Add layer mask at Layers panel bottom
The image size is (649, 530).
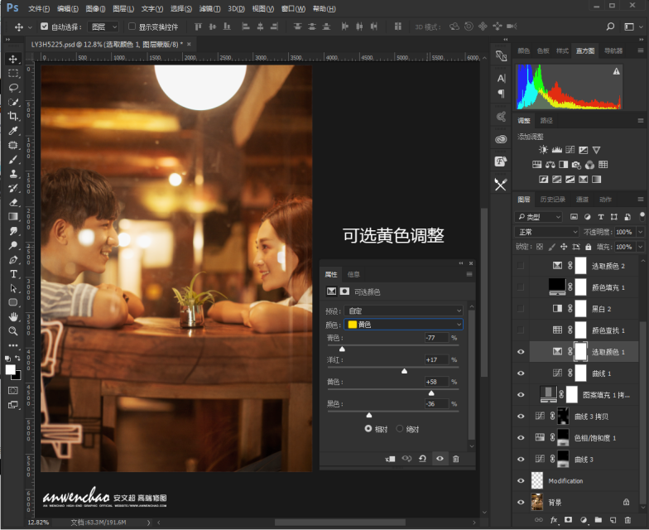(568, 520)
